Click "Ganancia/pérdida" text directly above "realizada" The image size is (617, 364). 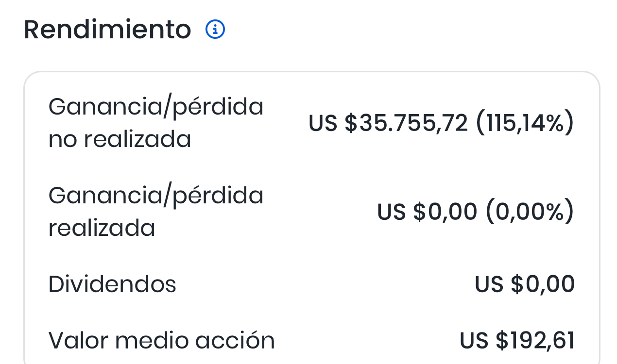[x=156, y=195]
